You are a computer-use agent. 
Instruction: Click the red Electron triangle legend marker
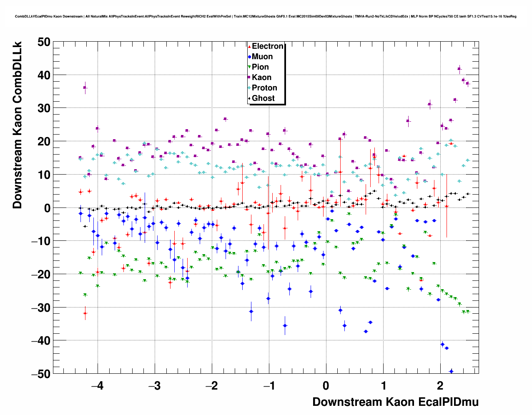[x=249, y=46]
